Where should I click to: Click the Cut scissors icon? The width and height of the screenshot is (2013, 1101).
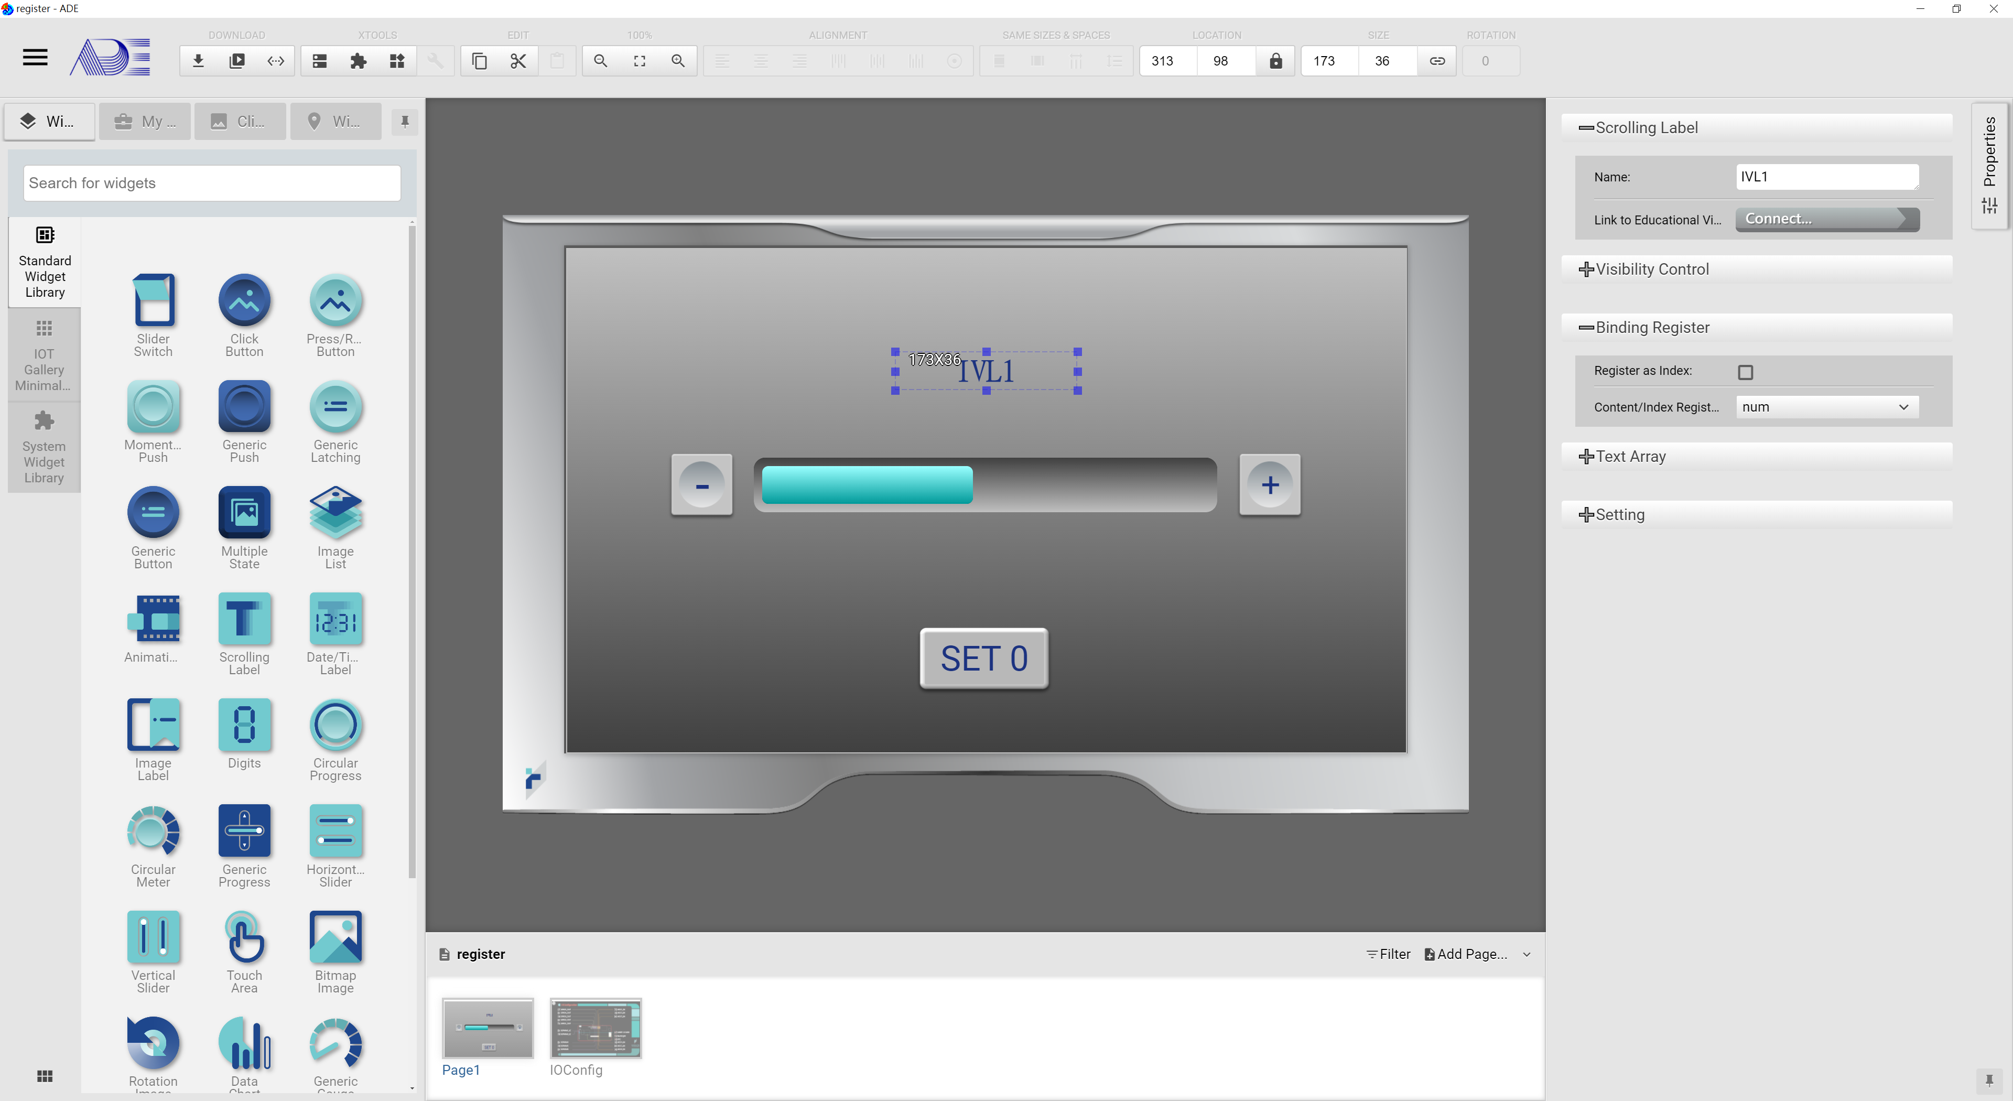(x=518, y=61)
